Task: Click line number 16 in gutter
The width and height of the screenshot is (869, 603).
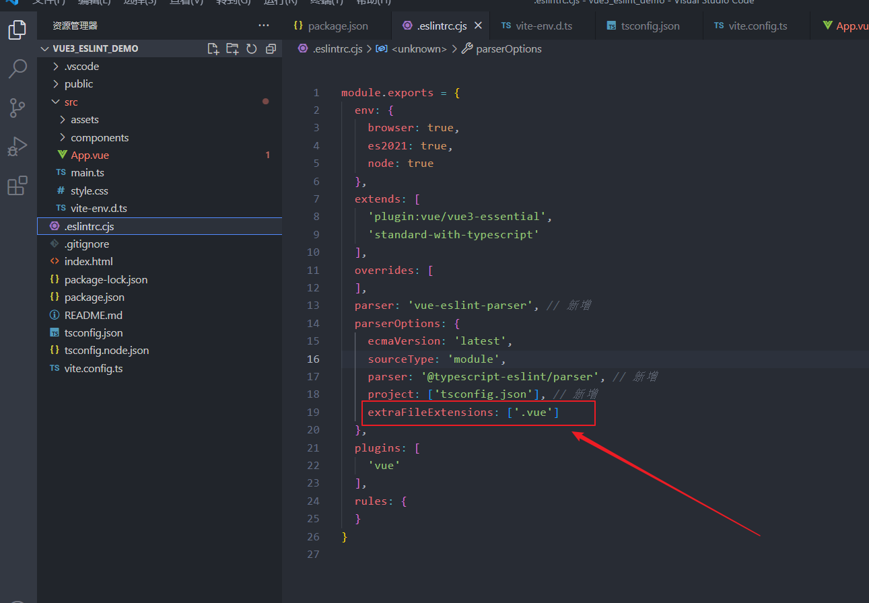Action: coord(313,359)
